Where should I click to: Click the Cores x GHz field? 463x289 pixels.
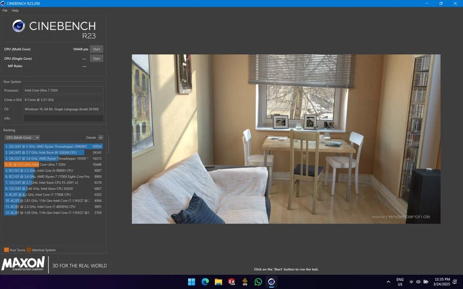pyautogui.click(x=63, y=100)
